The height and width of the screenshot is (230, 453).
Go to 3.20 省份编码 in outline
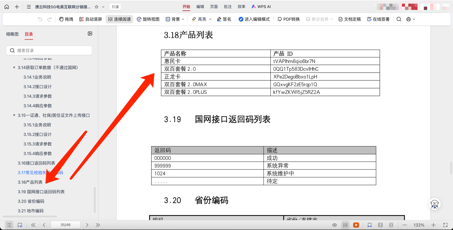pos(31,201)
